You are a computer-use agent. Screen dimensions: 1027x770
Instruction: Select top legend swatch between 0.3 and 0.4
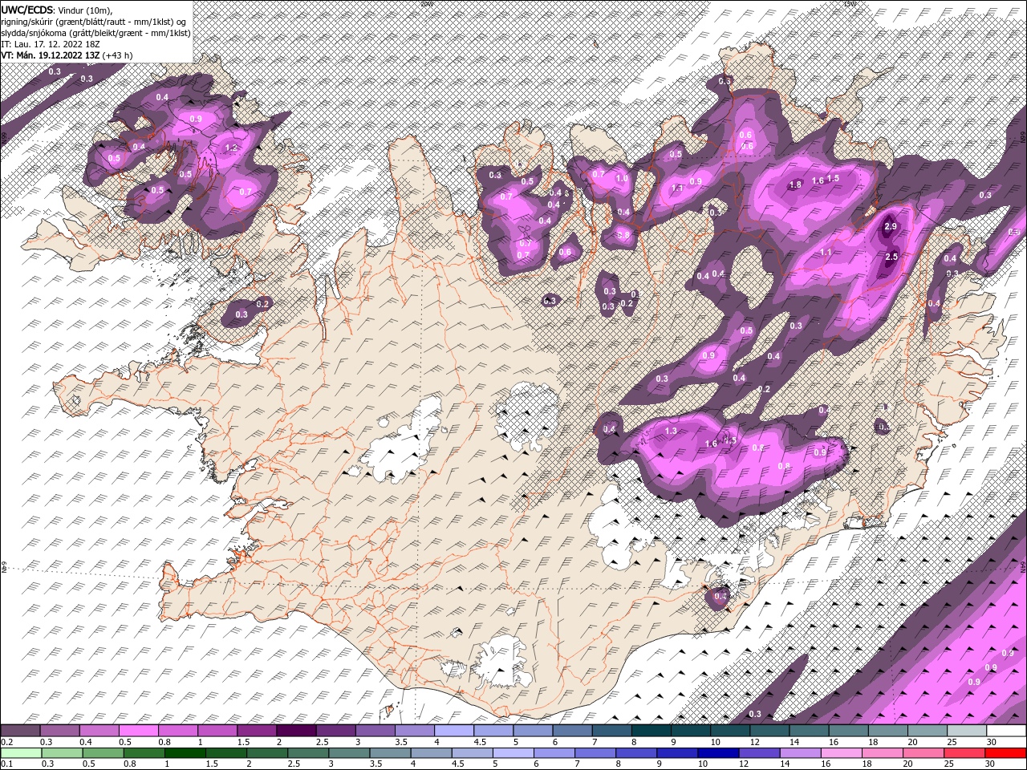(x=60, y=731)
